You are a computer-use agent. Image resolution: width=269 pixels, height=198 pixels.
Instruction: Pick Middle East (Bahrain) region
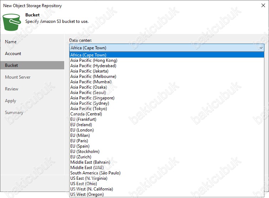coord(167,162)
